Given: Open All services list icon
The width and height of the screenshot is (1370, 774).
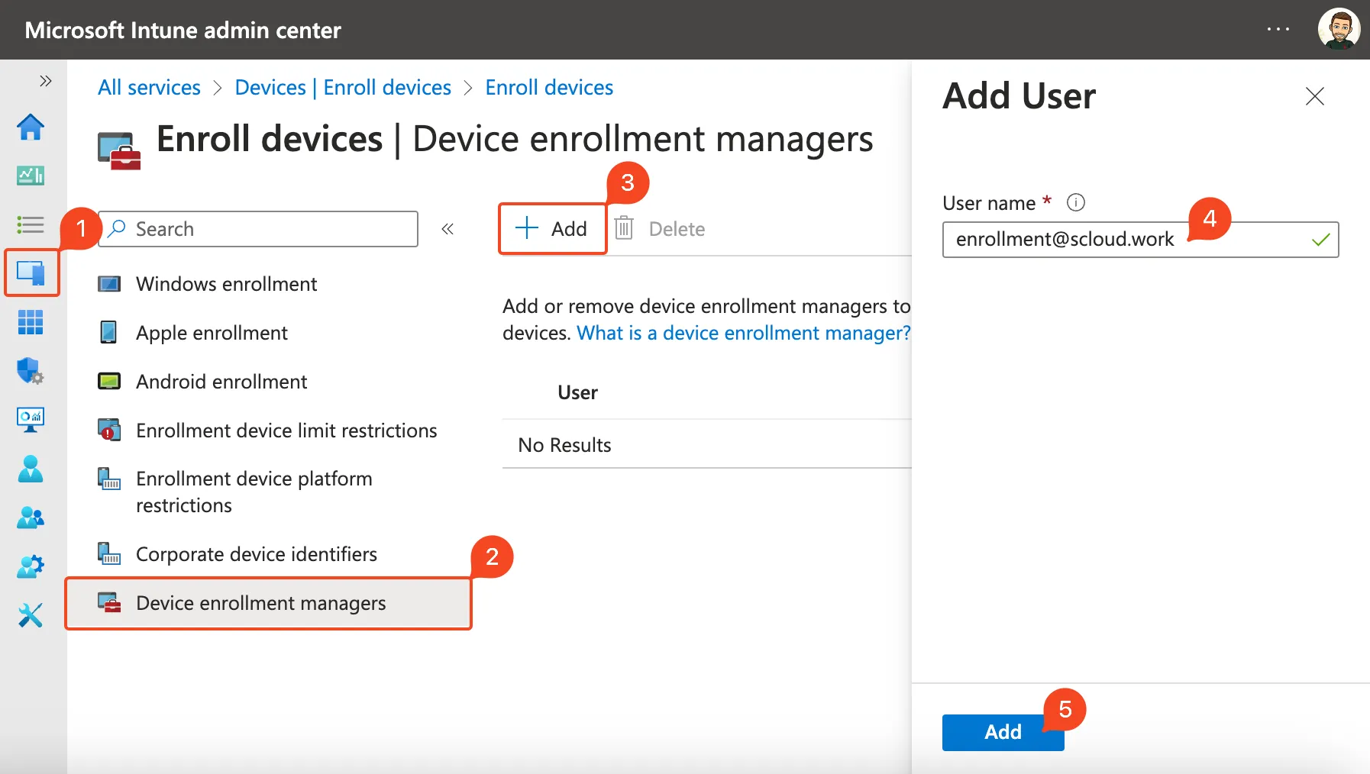Looking at the screenshot, I should [x=31, y=224].
